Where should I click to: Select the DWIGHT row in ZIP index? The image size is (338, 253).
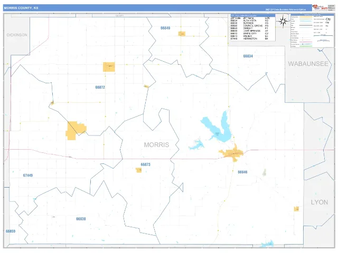click(250, 28)
